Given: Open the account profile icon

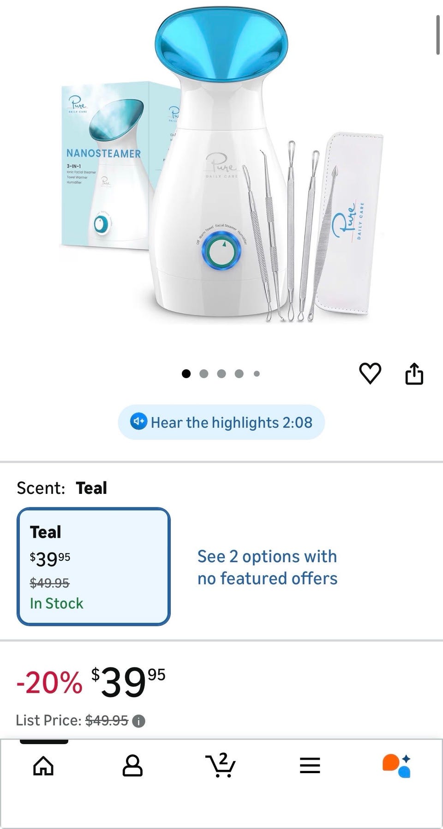Looking at the screenshot, I should coord(132,766).
